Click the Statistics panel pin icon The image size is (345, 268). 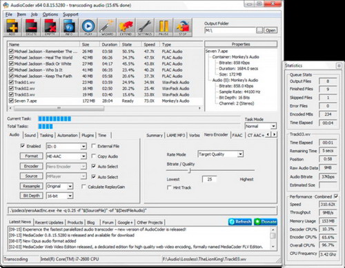pyautogui.click(x=339, y=65)
